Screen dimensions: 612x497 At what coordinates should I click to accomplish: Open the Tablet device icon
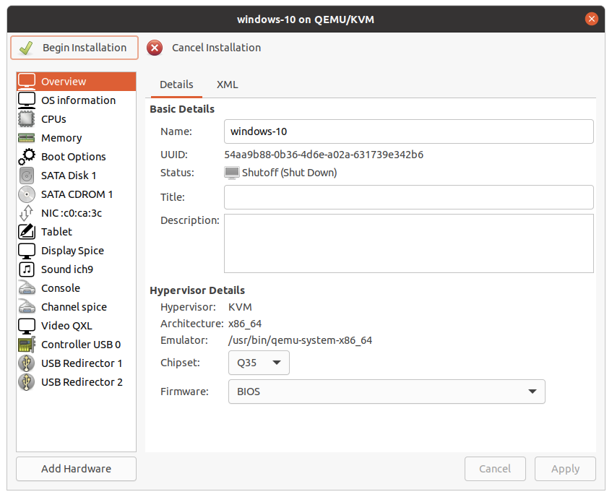27,232
